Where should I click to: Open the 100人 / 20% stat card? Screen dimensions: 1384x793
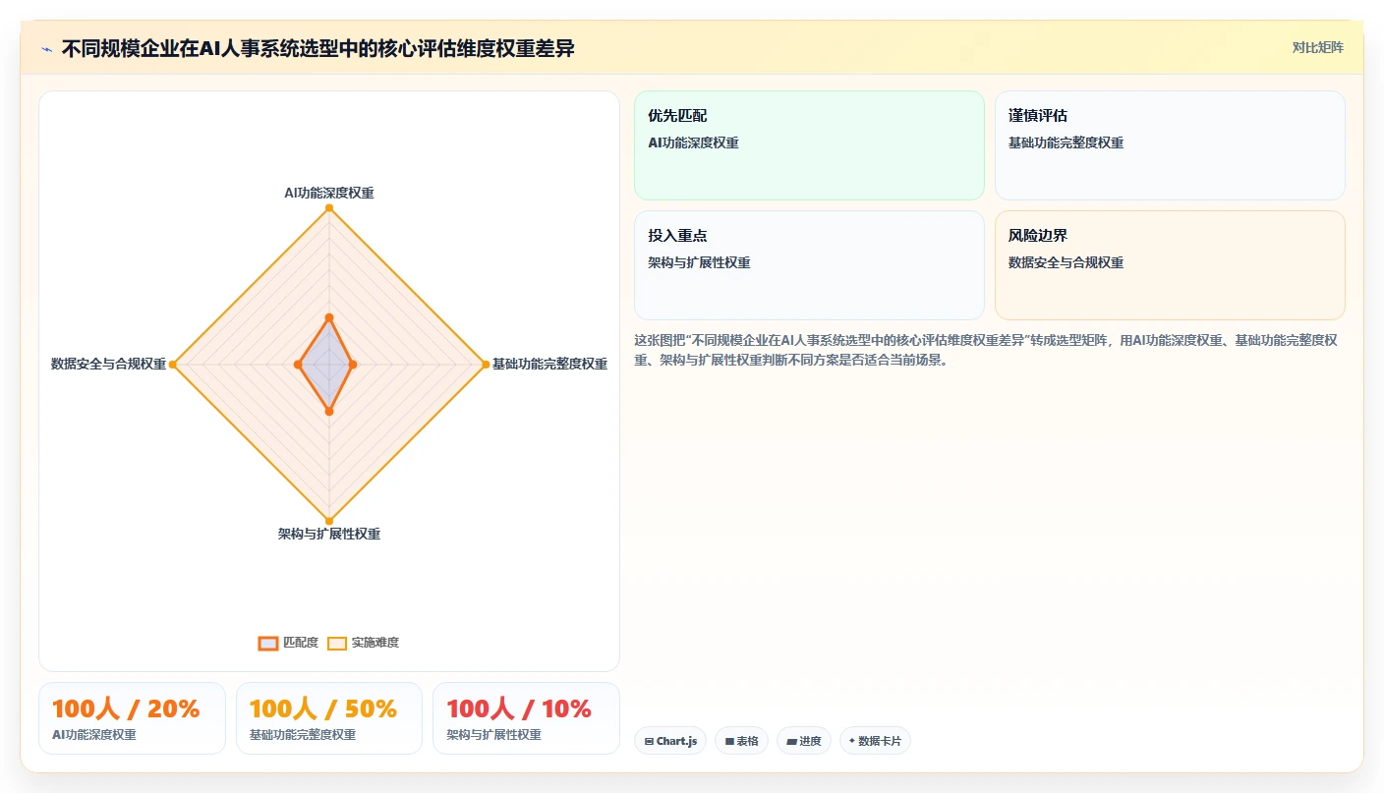point(132,718)
